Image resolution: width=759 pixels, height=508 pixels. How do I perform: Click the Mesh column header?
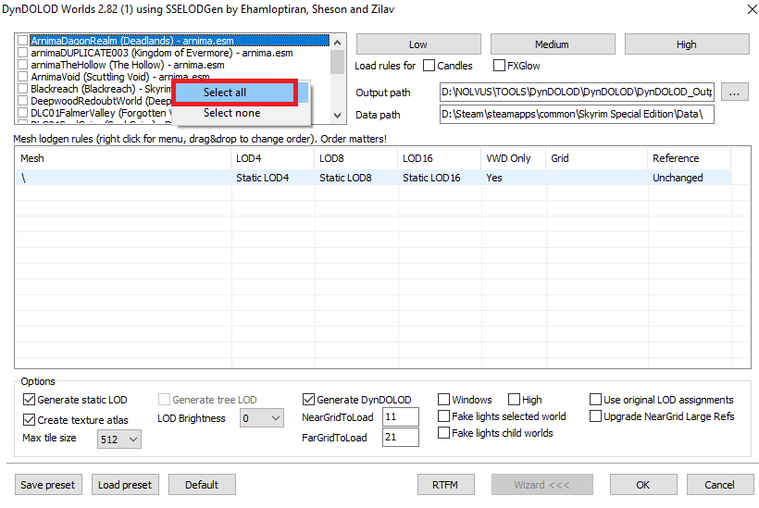(x=123, y=158)
